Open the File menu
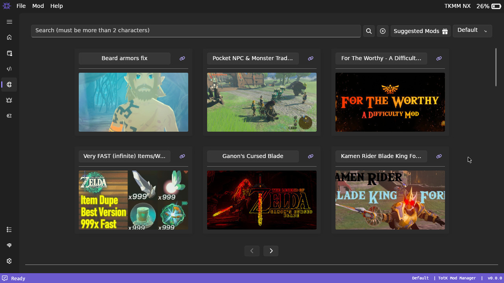This screenshot has width=504, height=283. 21,6
